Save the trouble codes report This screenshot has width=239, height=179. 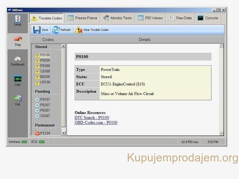point(41,30)
